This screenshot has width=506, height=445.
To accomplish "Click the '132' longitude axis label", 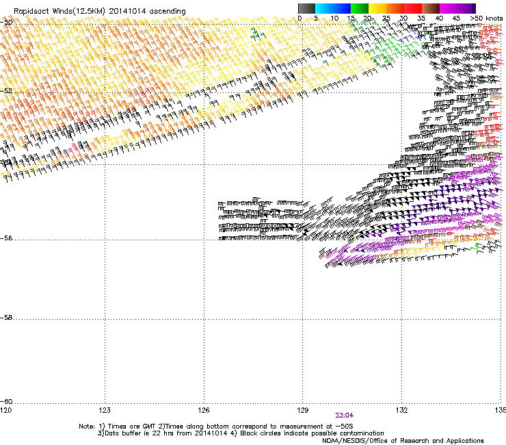I will tap(401, 410).
